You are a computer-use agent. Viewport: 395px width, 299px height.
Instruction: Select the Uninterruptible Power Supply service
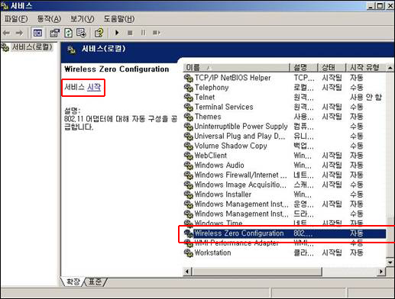(285, 127)
